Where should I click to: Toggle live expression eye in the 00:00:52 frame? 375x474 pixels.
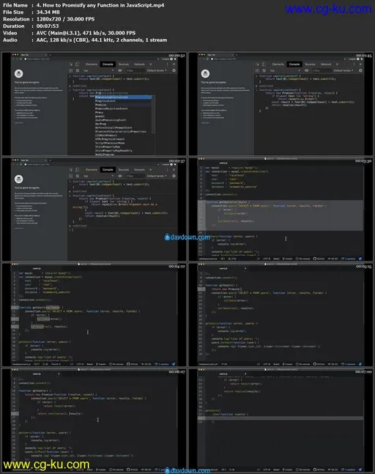pyautogui.click(x=120, y=70)
